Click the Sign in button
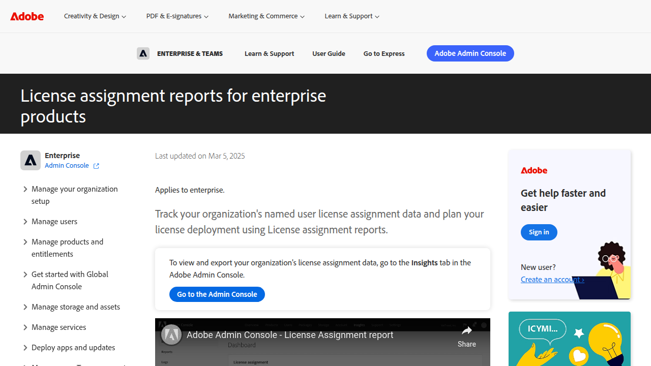651x366 pixels. 539,232
